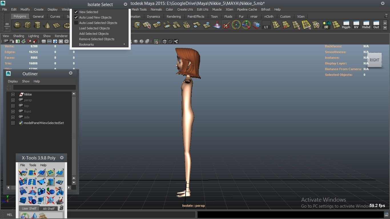The height and width of the screenshot is (219, 390).
Task: Open Hypergraph via Hgph shelf button
Action: point(346,25)
